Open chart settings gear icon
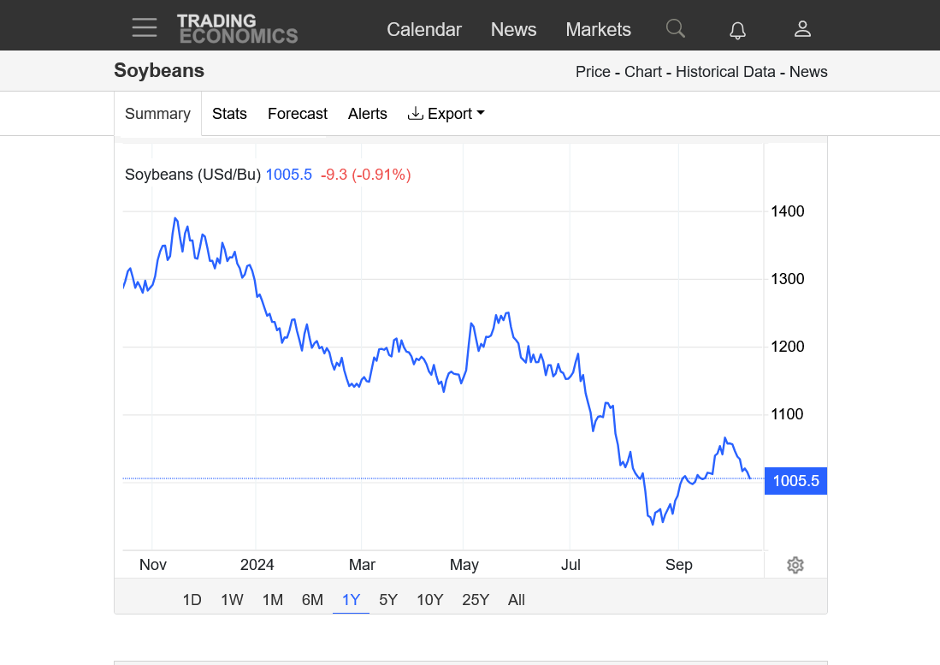The image size is (940, 665). tap(795, 565)
